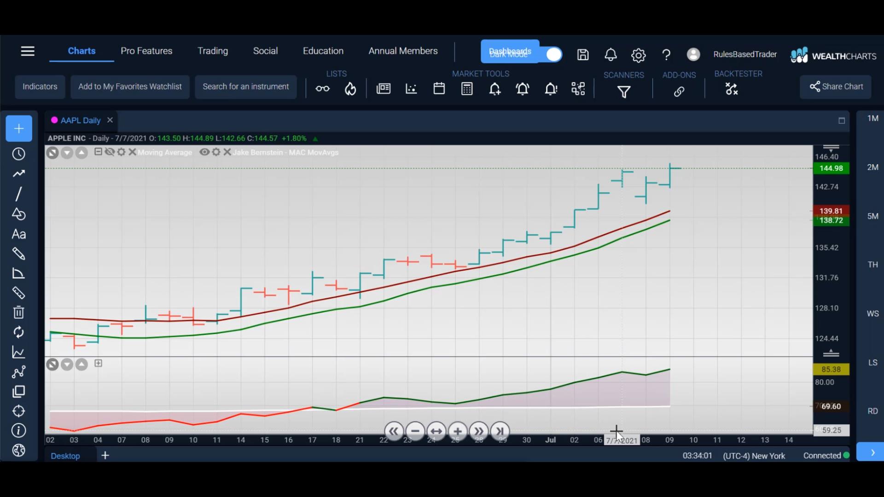This screenshot has height=497, width=884.
Task: Open the ringing bell active alerts icon
Action: 523,89
